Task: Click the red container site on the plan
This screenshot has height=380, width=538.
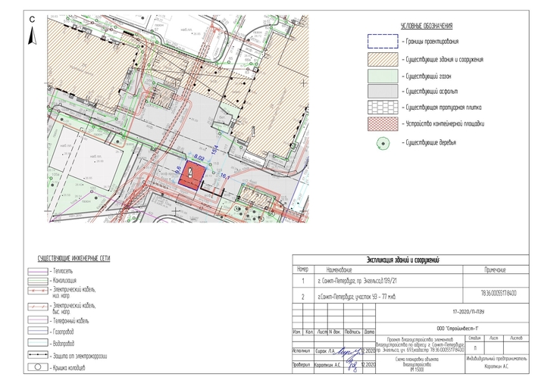Action: 192,174
